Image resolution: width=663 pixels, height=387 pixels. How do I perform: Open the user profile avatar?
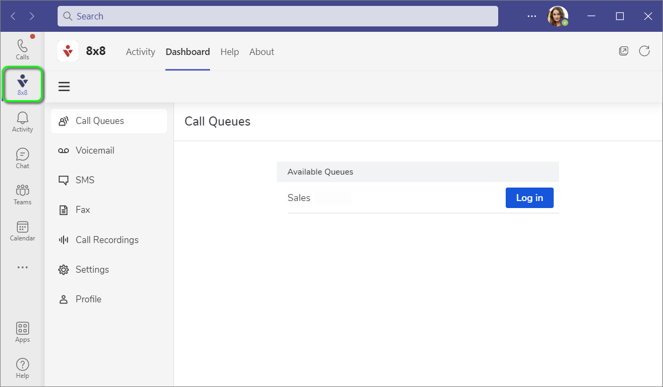[557, 16]
